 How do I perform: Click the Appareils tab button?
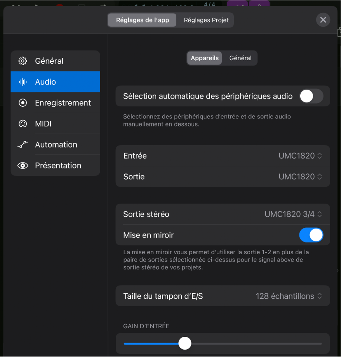click(x=204, y=58)
